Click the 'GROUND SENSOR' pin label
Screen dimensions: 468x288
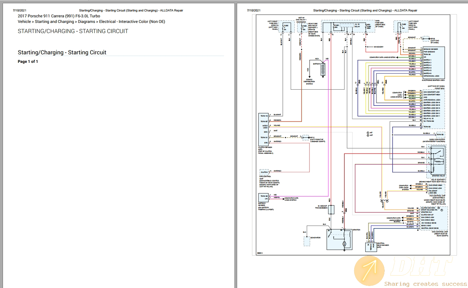(431, 49)
